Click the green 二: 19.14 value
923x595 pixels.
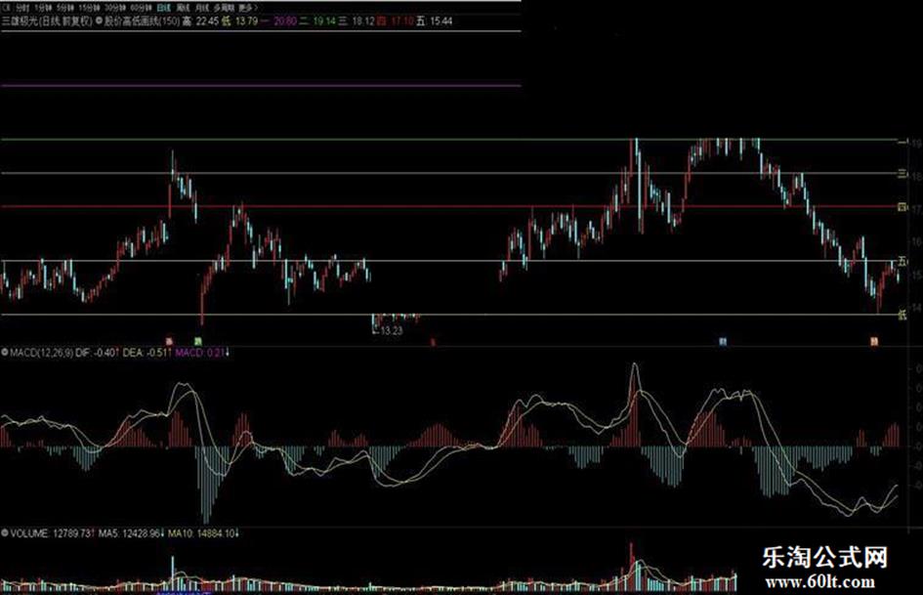(317, 21)
